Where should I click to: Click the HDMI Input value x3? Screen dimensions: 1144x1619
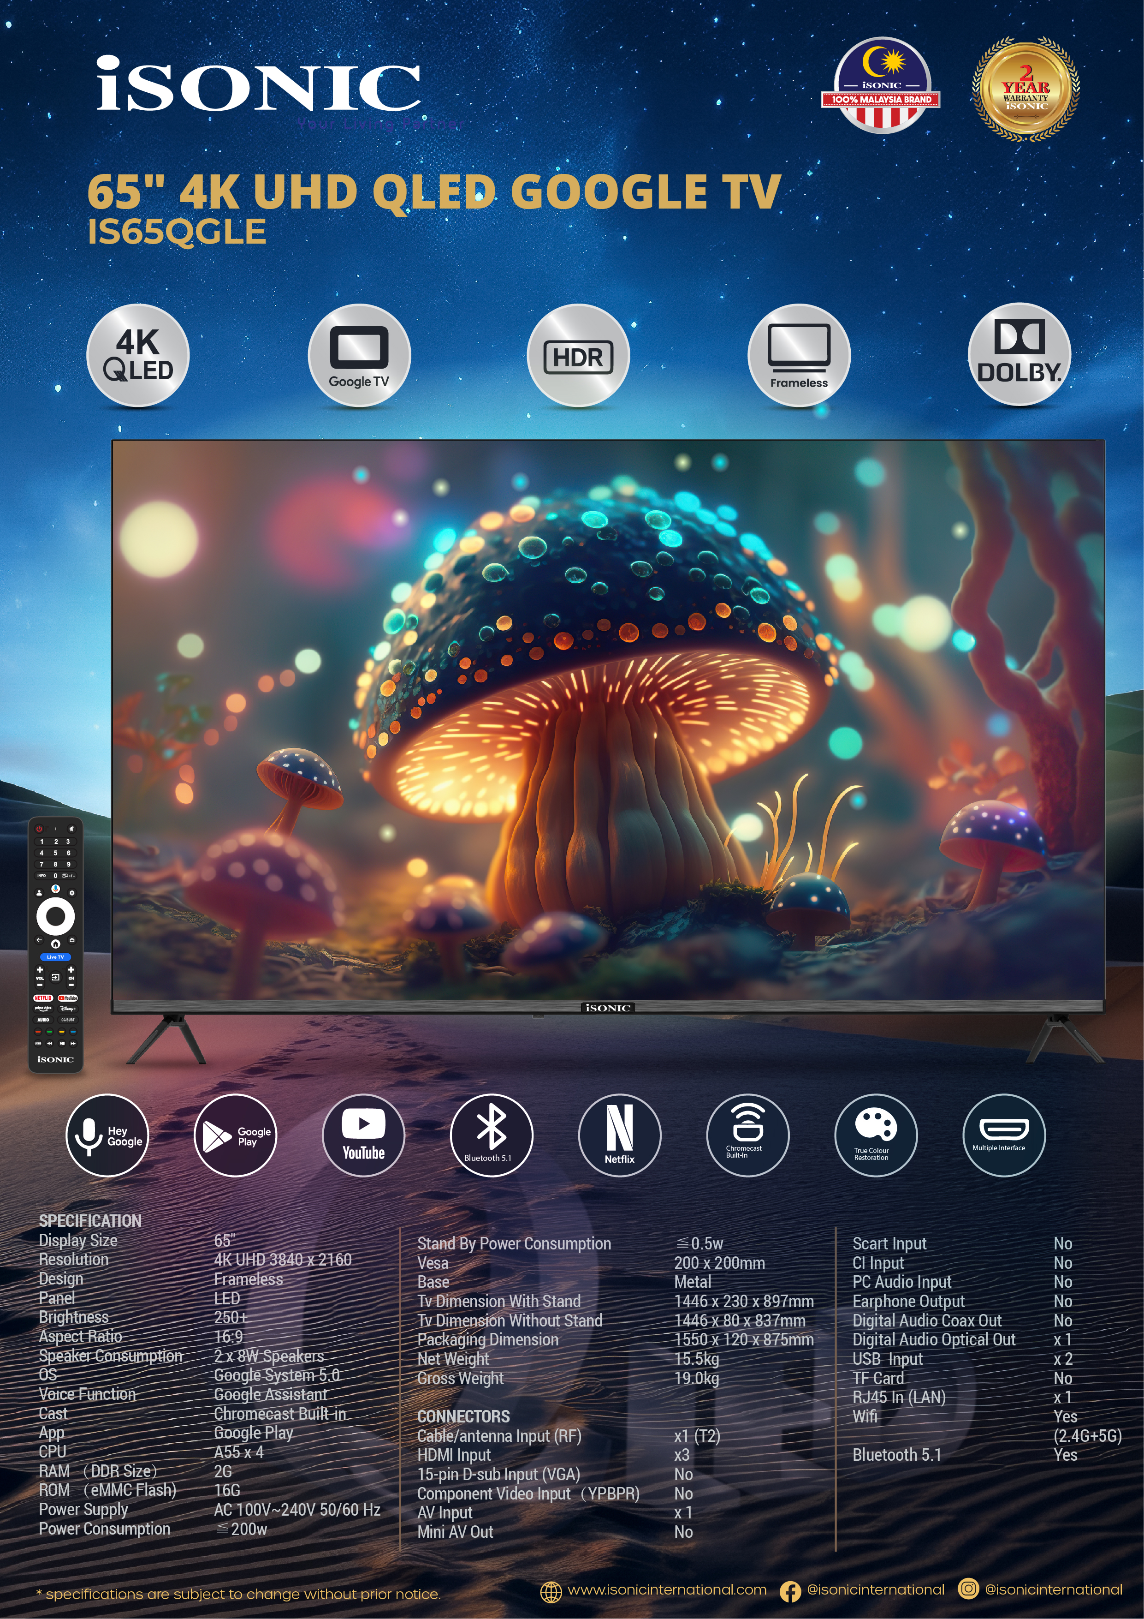(x=682, y=1455)
